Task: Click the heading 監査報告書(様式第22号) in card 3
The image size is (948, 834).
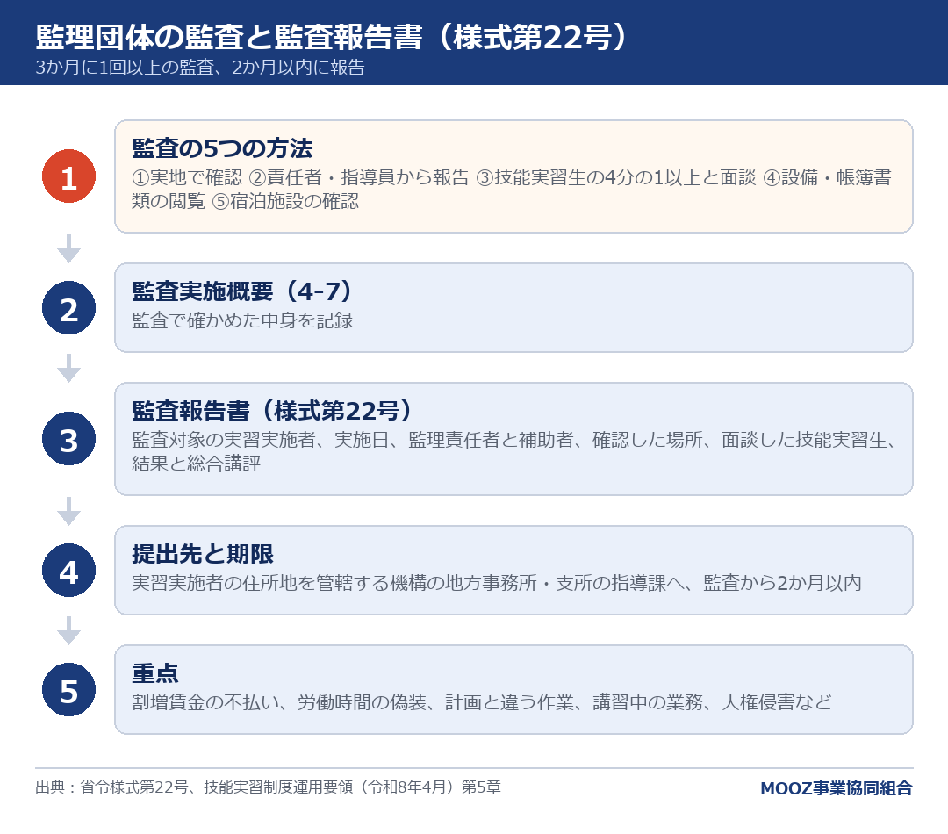Action: pos(273,411)
